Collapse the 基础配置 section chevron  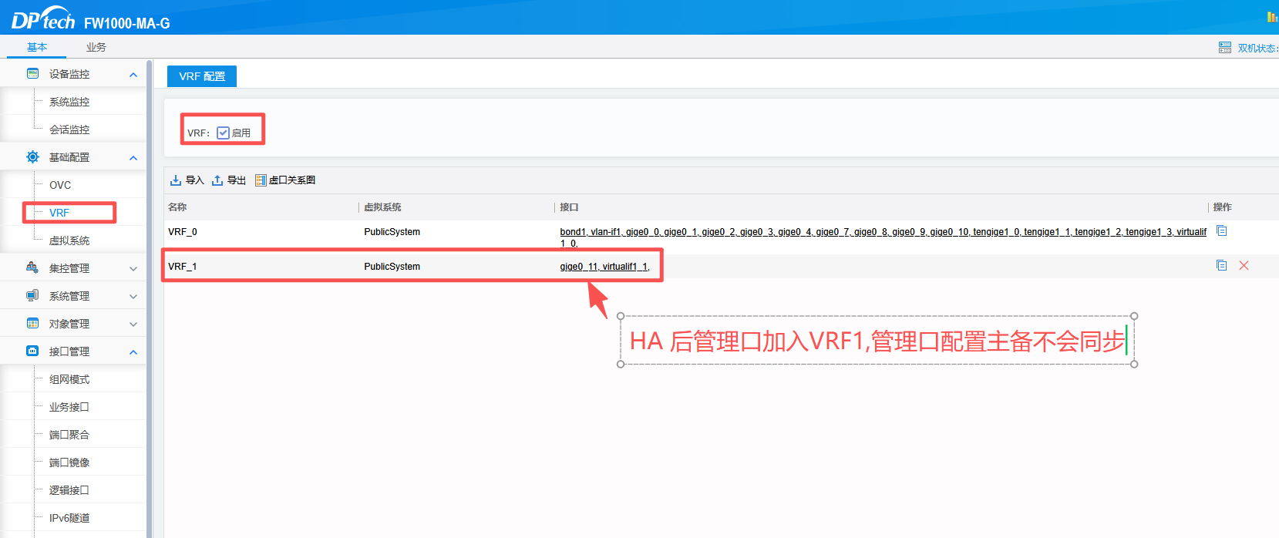pos(133,158)
